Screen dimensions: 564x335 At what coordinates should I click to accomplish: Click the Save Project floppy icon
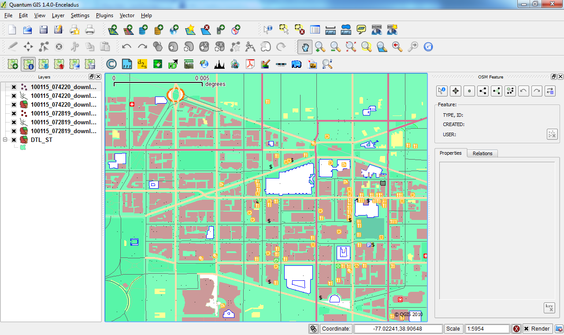(43, 30)
